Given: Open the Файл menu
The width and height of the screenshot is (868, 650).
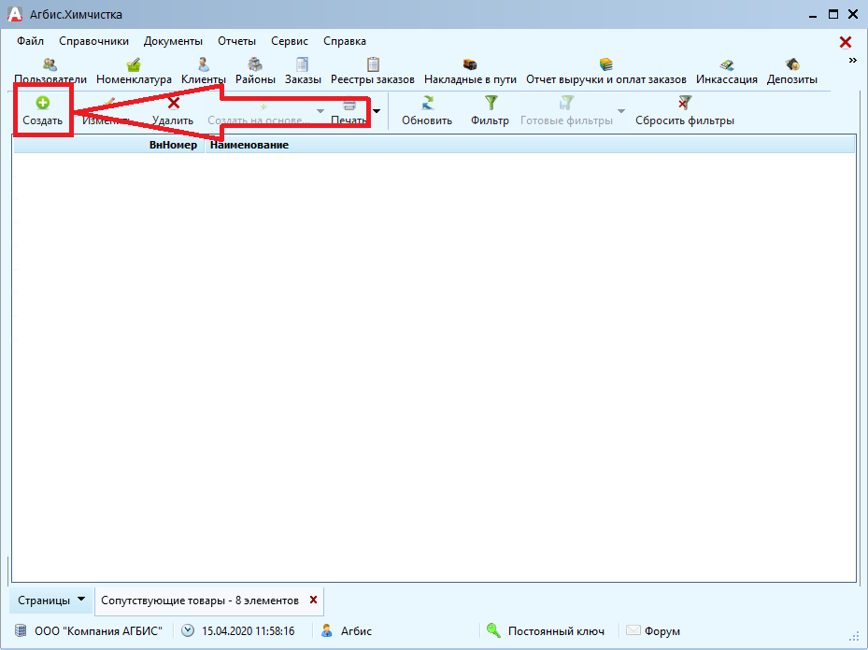Looking at the screenshot, I should click(x=31, y=41).
